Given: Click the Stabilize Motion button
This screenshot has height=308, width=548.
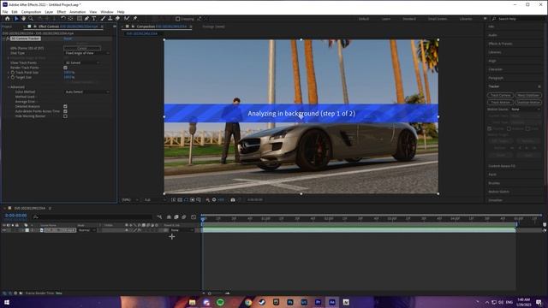Looking at the screenshot, I should coord(528,103).
